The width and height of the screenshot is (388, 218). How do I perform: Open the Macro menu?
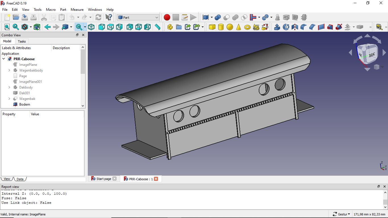pyautogui.click(x=51, y=9)
